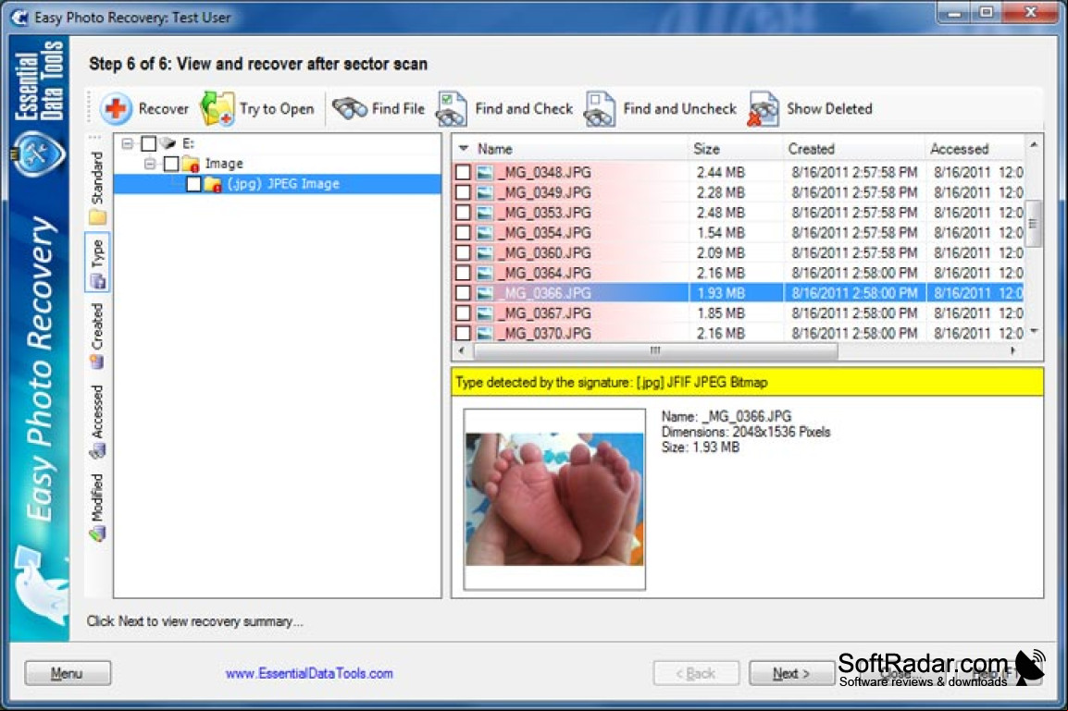Click the Find File toolbar label

(x=398, y=109)
